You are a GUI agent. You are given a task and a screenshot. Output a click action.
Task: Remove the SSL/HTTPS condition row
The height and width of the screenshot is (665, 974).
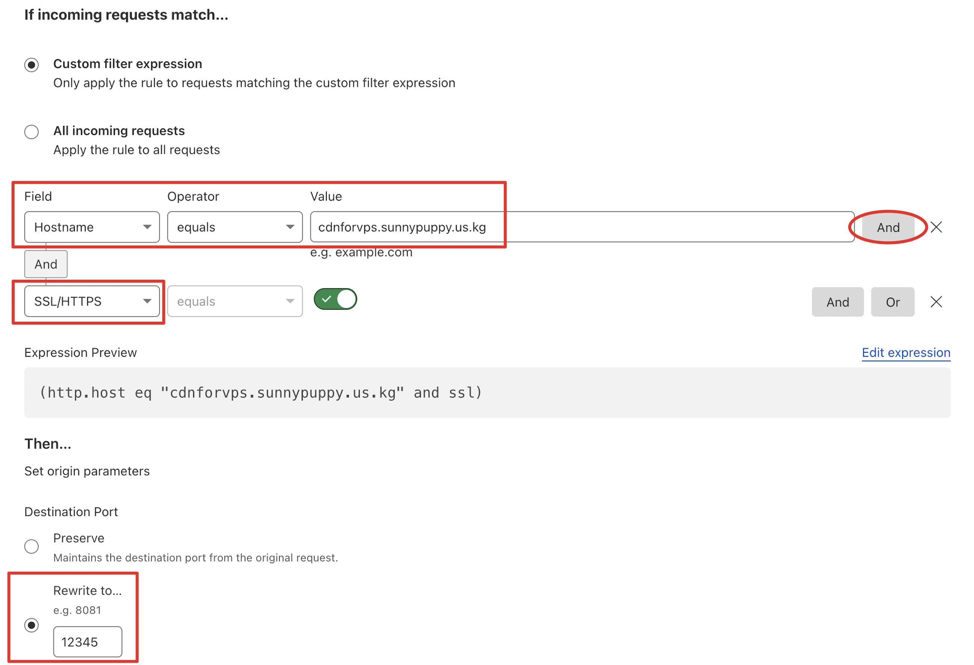(x=936, y=301)
